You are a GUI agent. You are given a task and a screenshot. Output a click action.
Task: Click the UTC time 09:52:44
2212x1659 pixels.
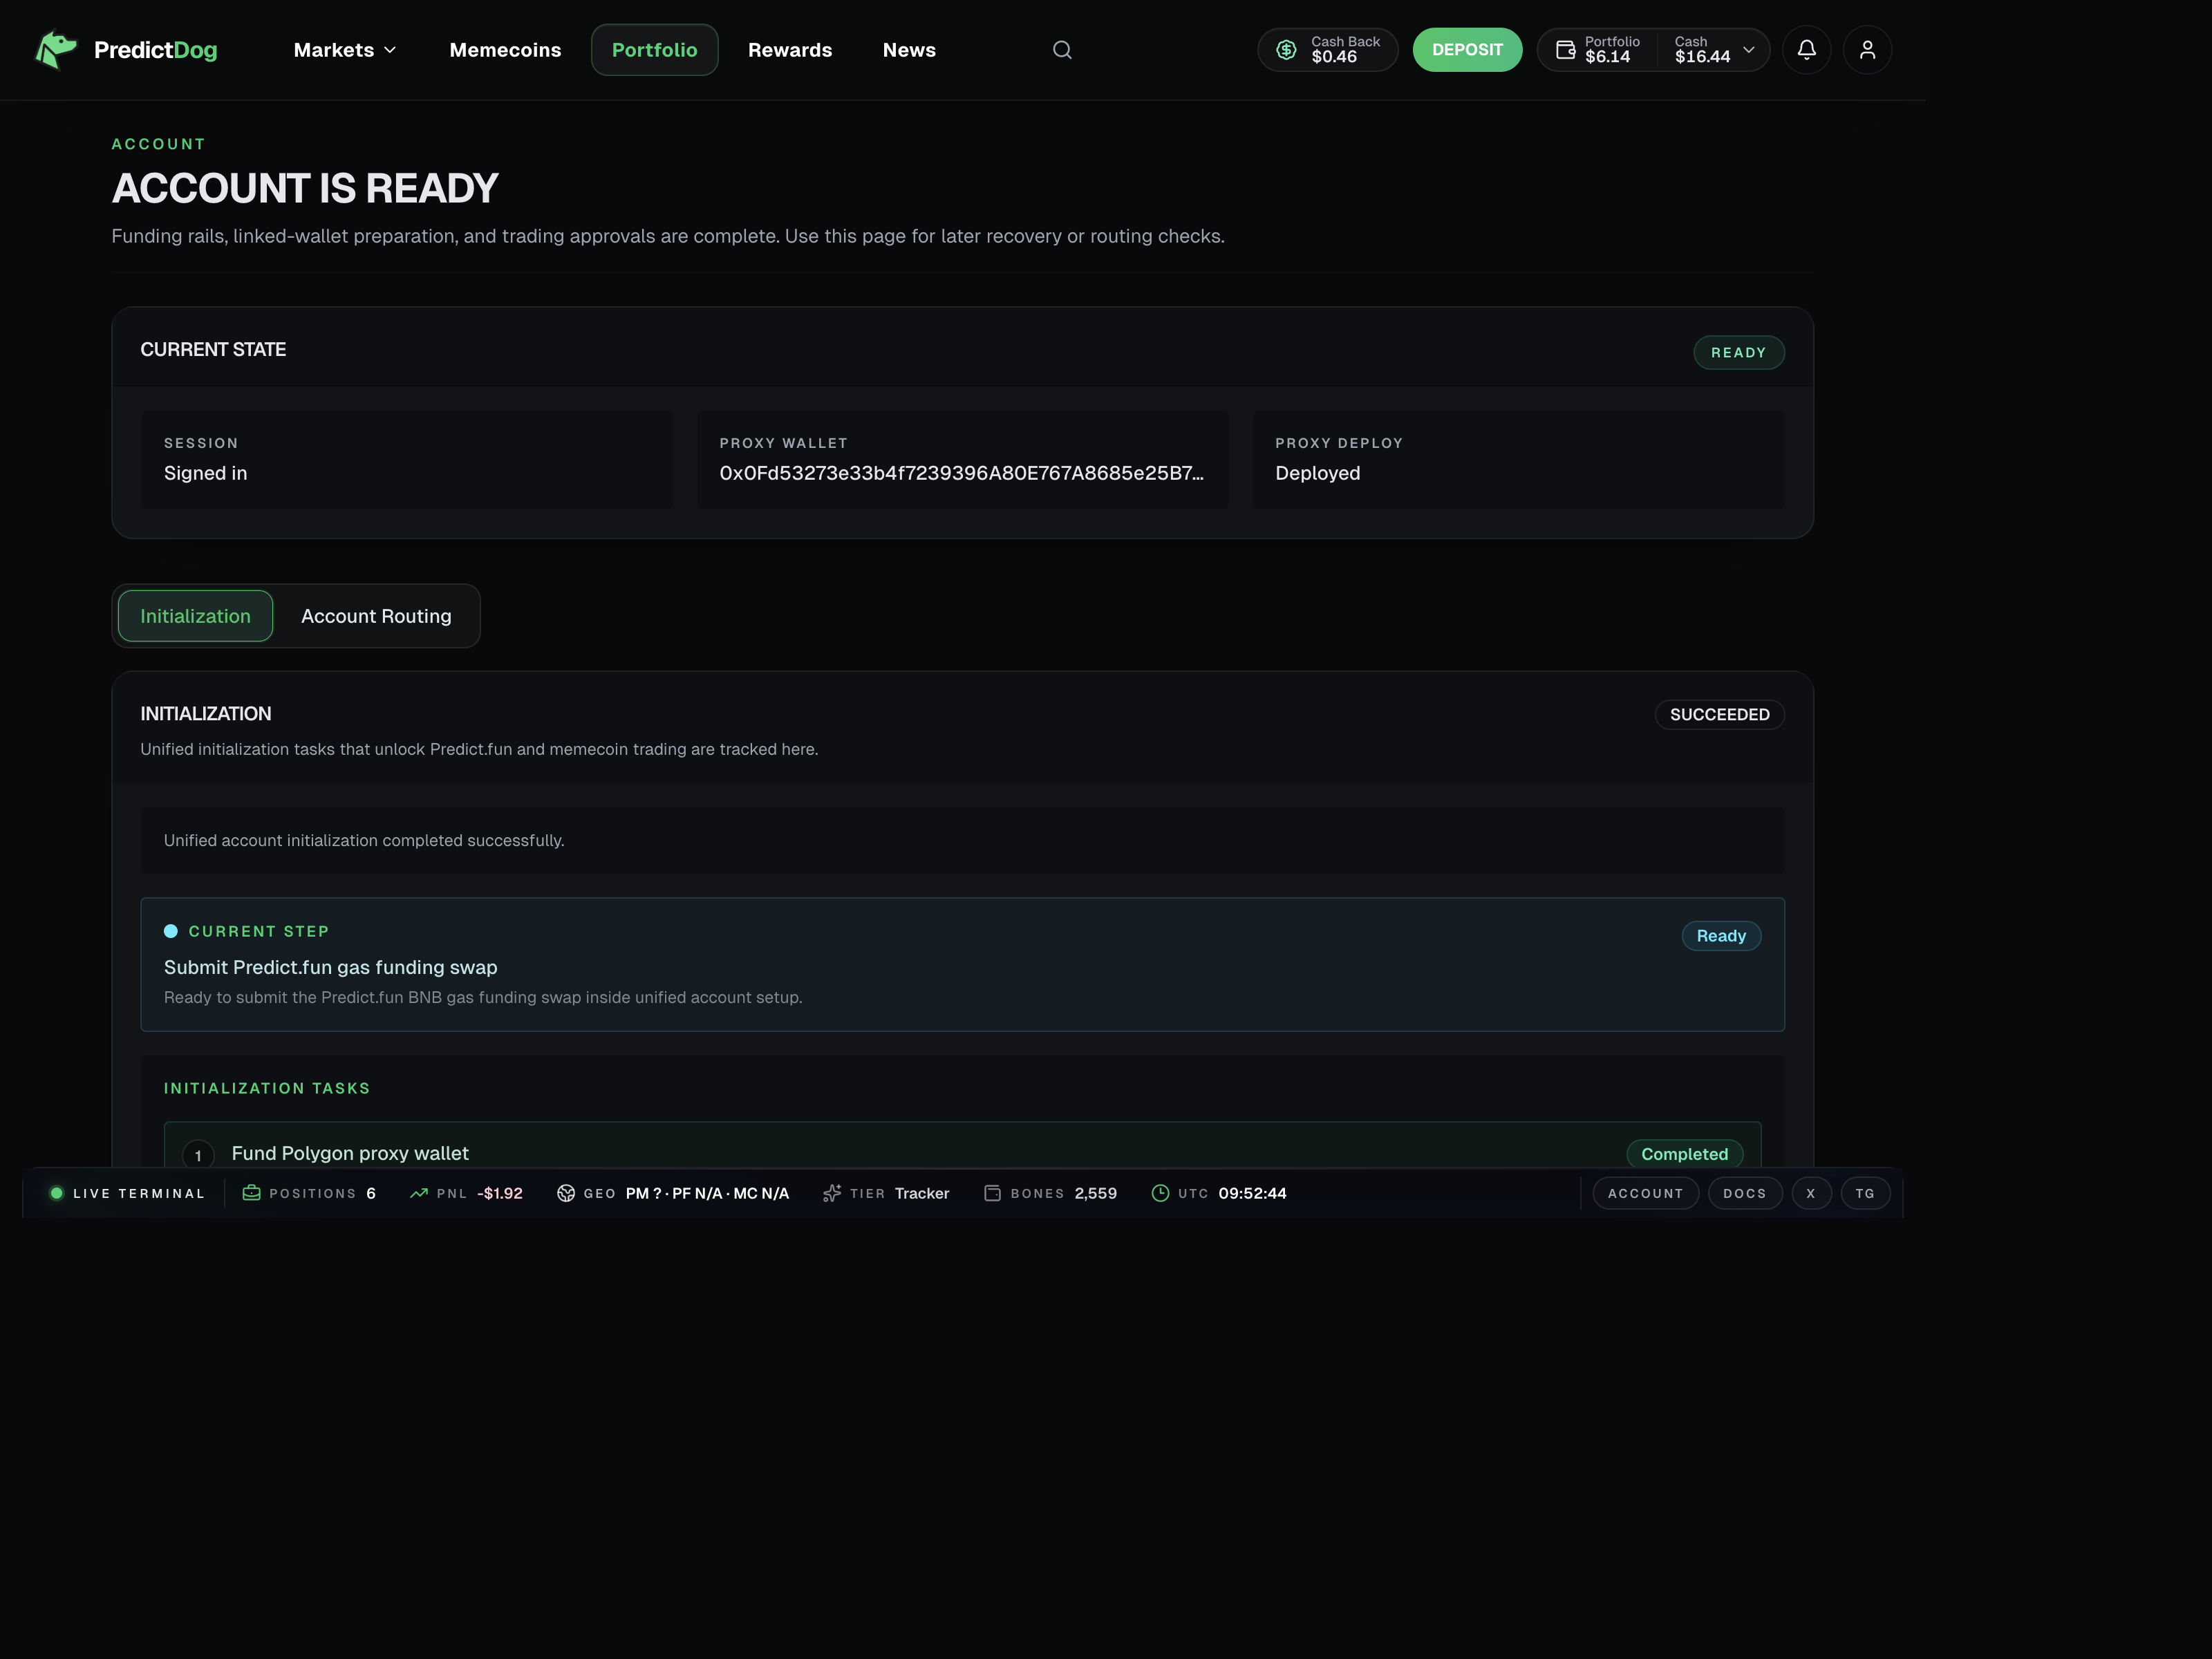(1252, 1193)
